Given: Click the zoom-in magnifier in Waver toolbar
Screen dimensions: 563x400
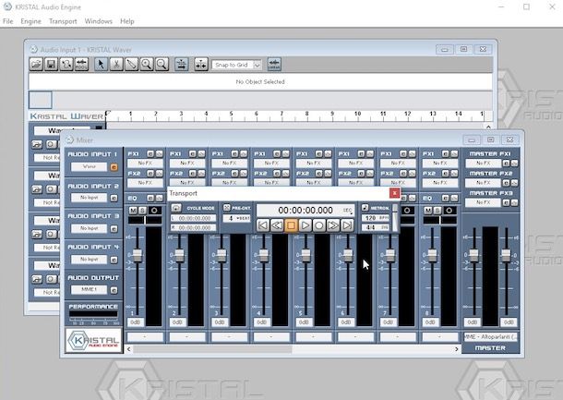Looking at the screenshot, I should [147, 65].
